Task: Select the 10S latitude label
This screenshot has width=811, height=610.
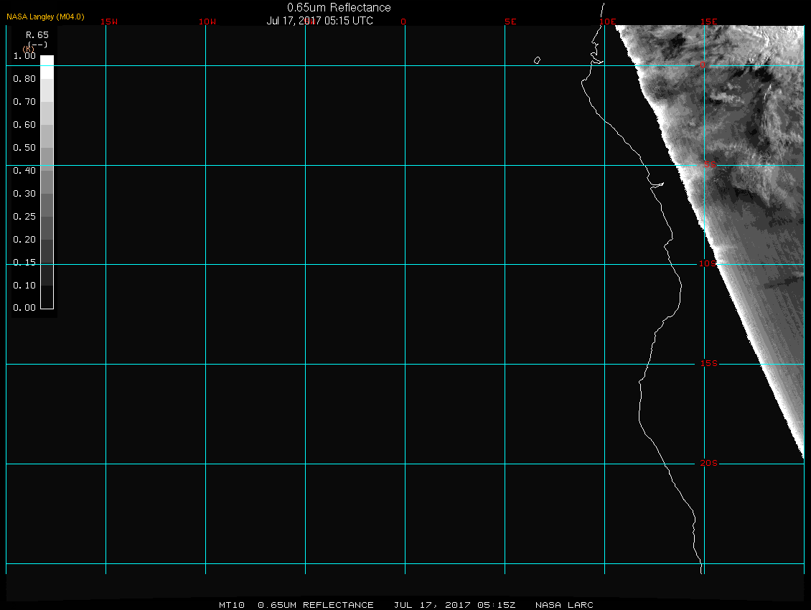Action: pos(708,264)
